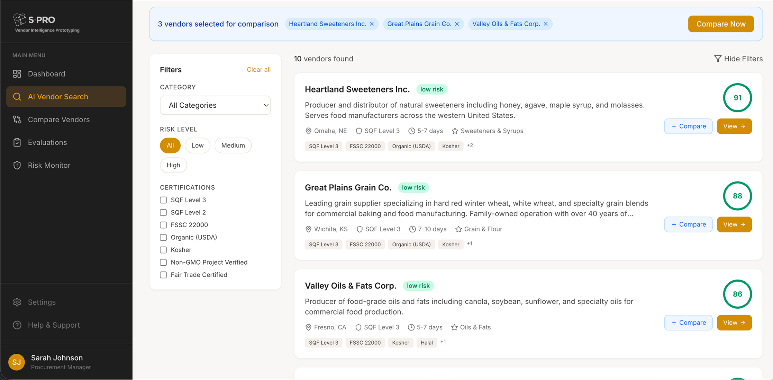Click the Settings gear icon
Viewport: 773px width, 380px height.
coord(17,302)
